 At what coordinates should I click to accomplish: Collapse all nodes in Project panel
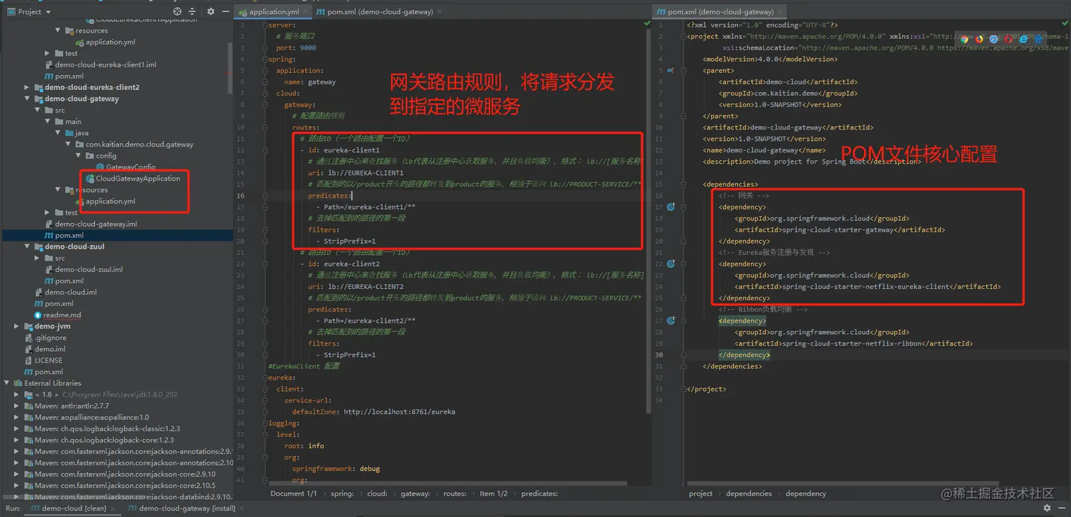pos(193,11)
